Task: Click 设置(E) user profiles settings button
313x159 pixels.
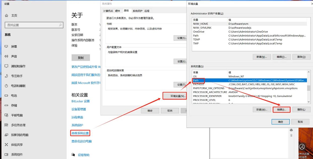Action: click(180, 61)
